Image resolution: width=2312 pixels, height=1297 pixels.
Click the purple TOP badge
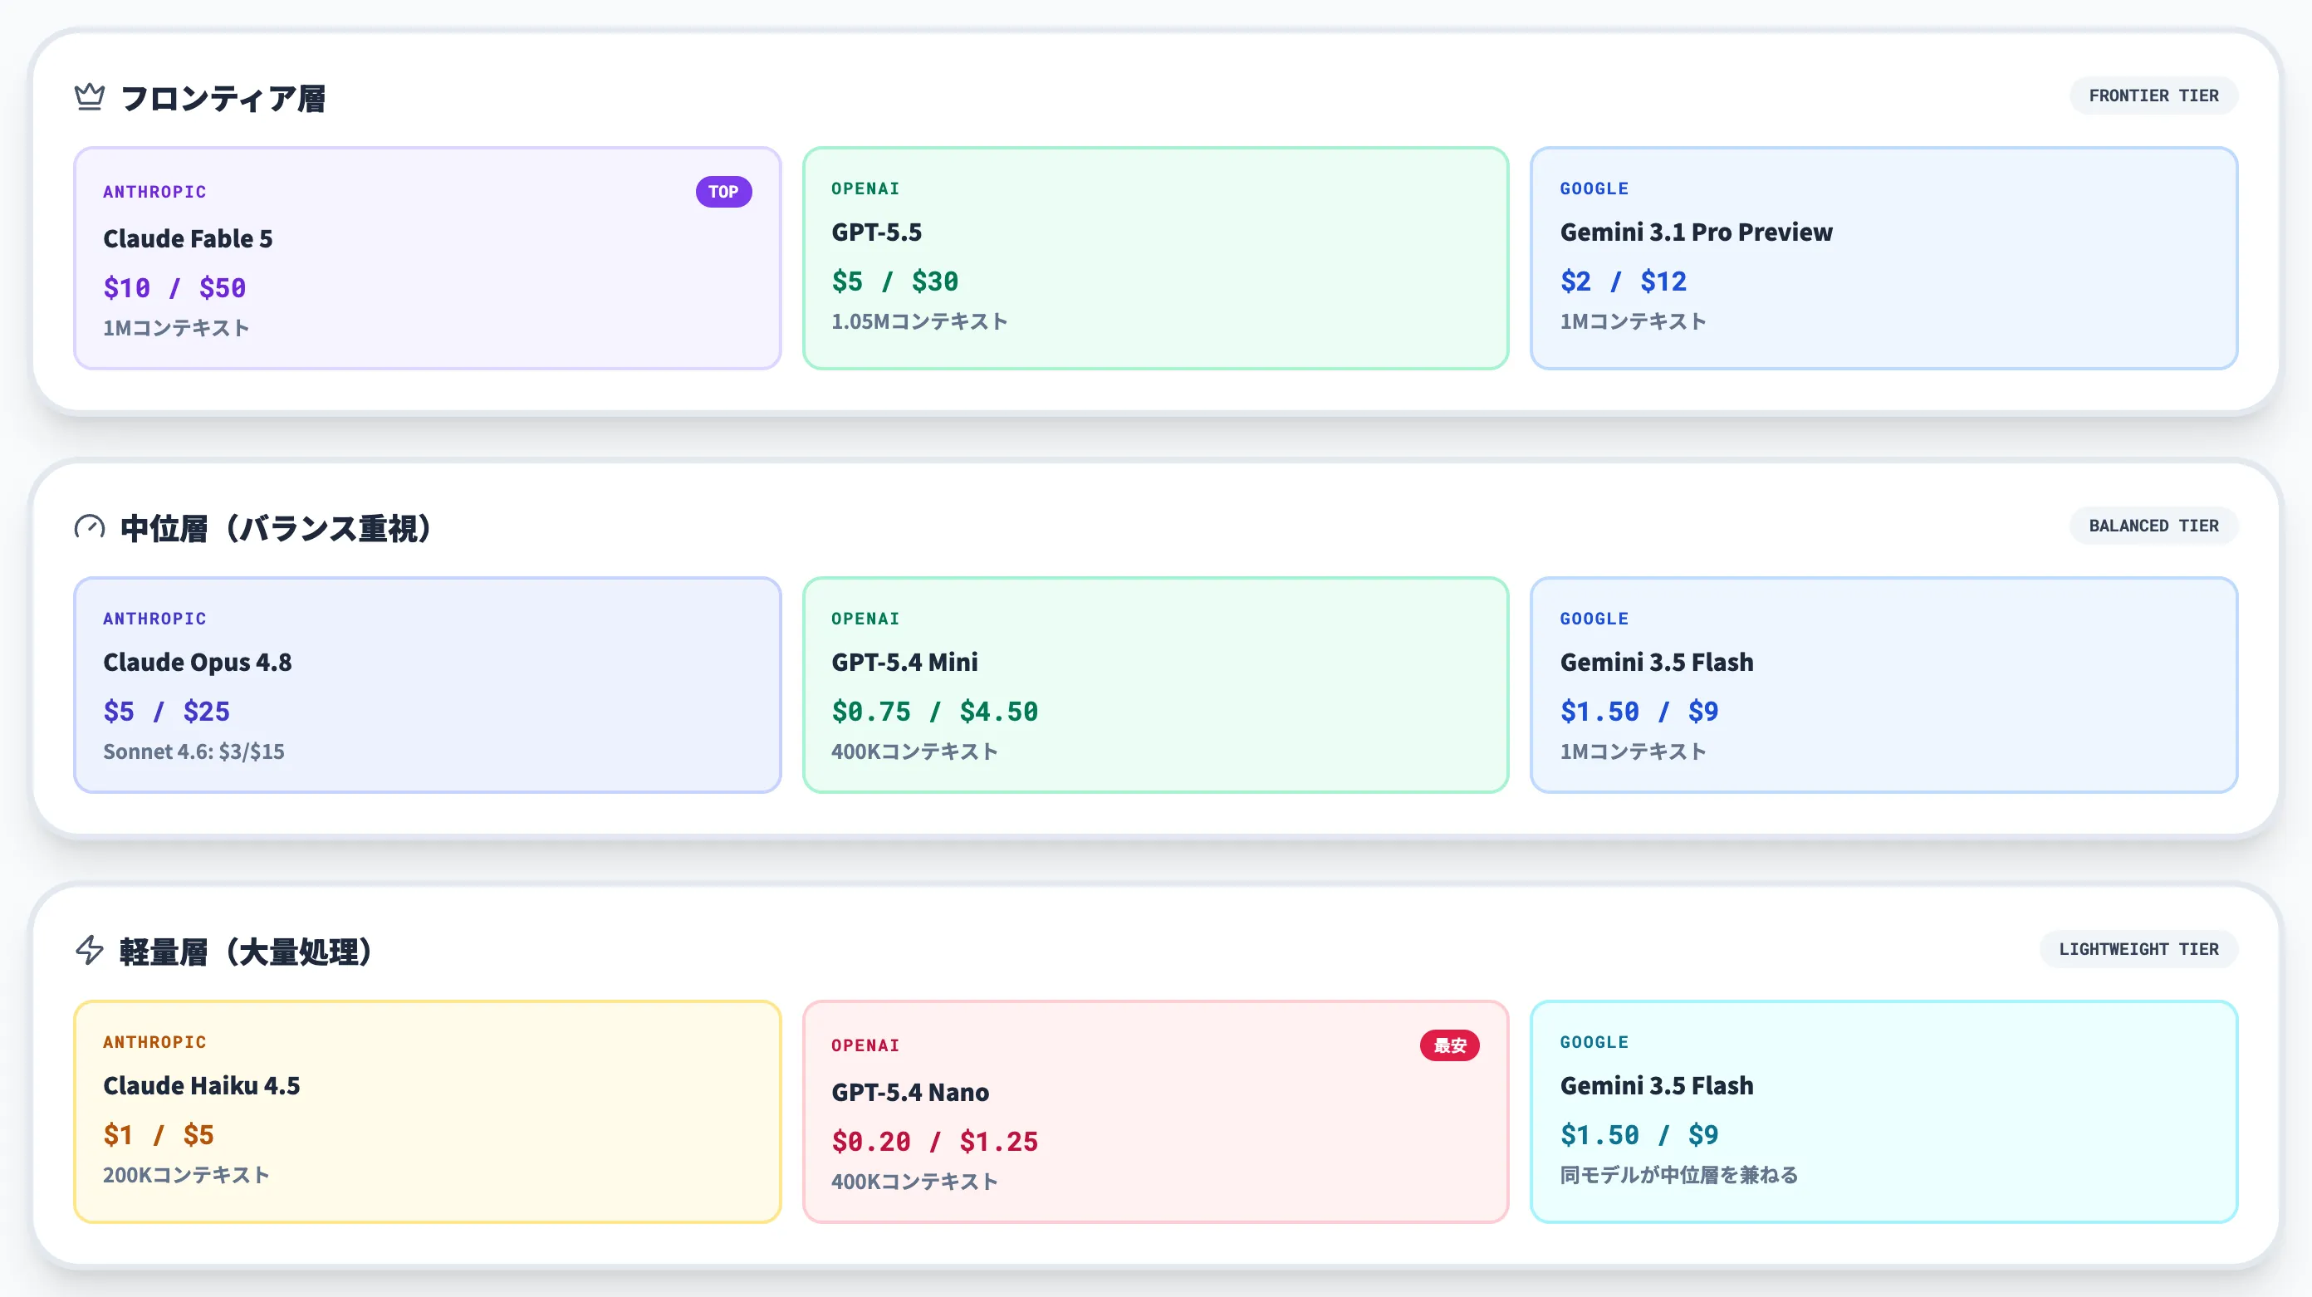[723, 191]
